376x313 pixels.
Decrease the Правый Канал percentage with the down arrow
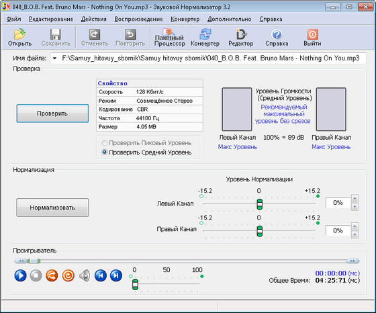pyautogui.click(x=355, y=234)
